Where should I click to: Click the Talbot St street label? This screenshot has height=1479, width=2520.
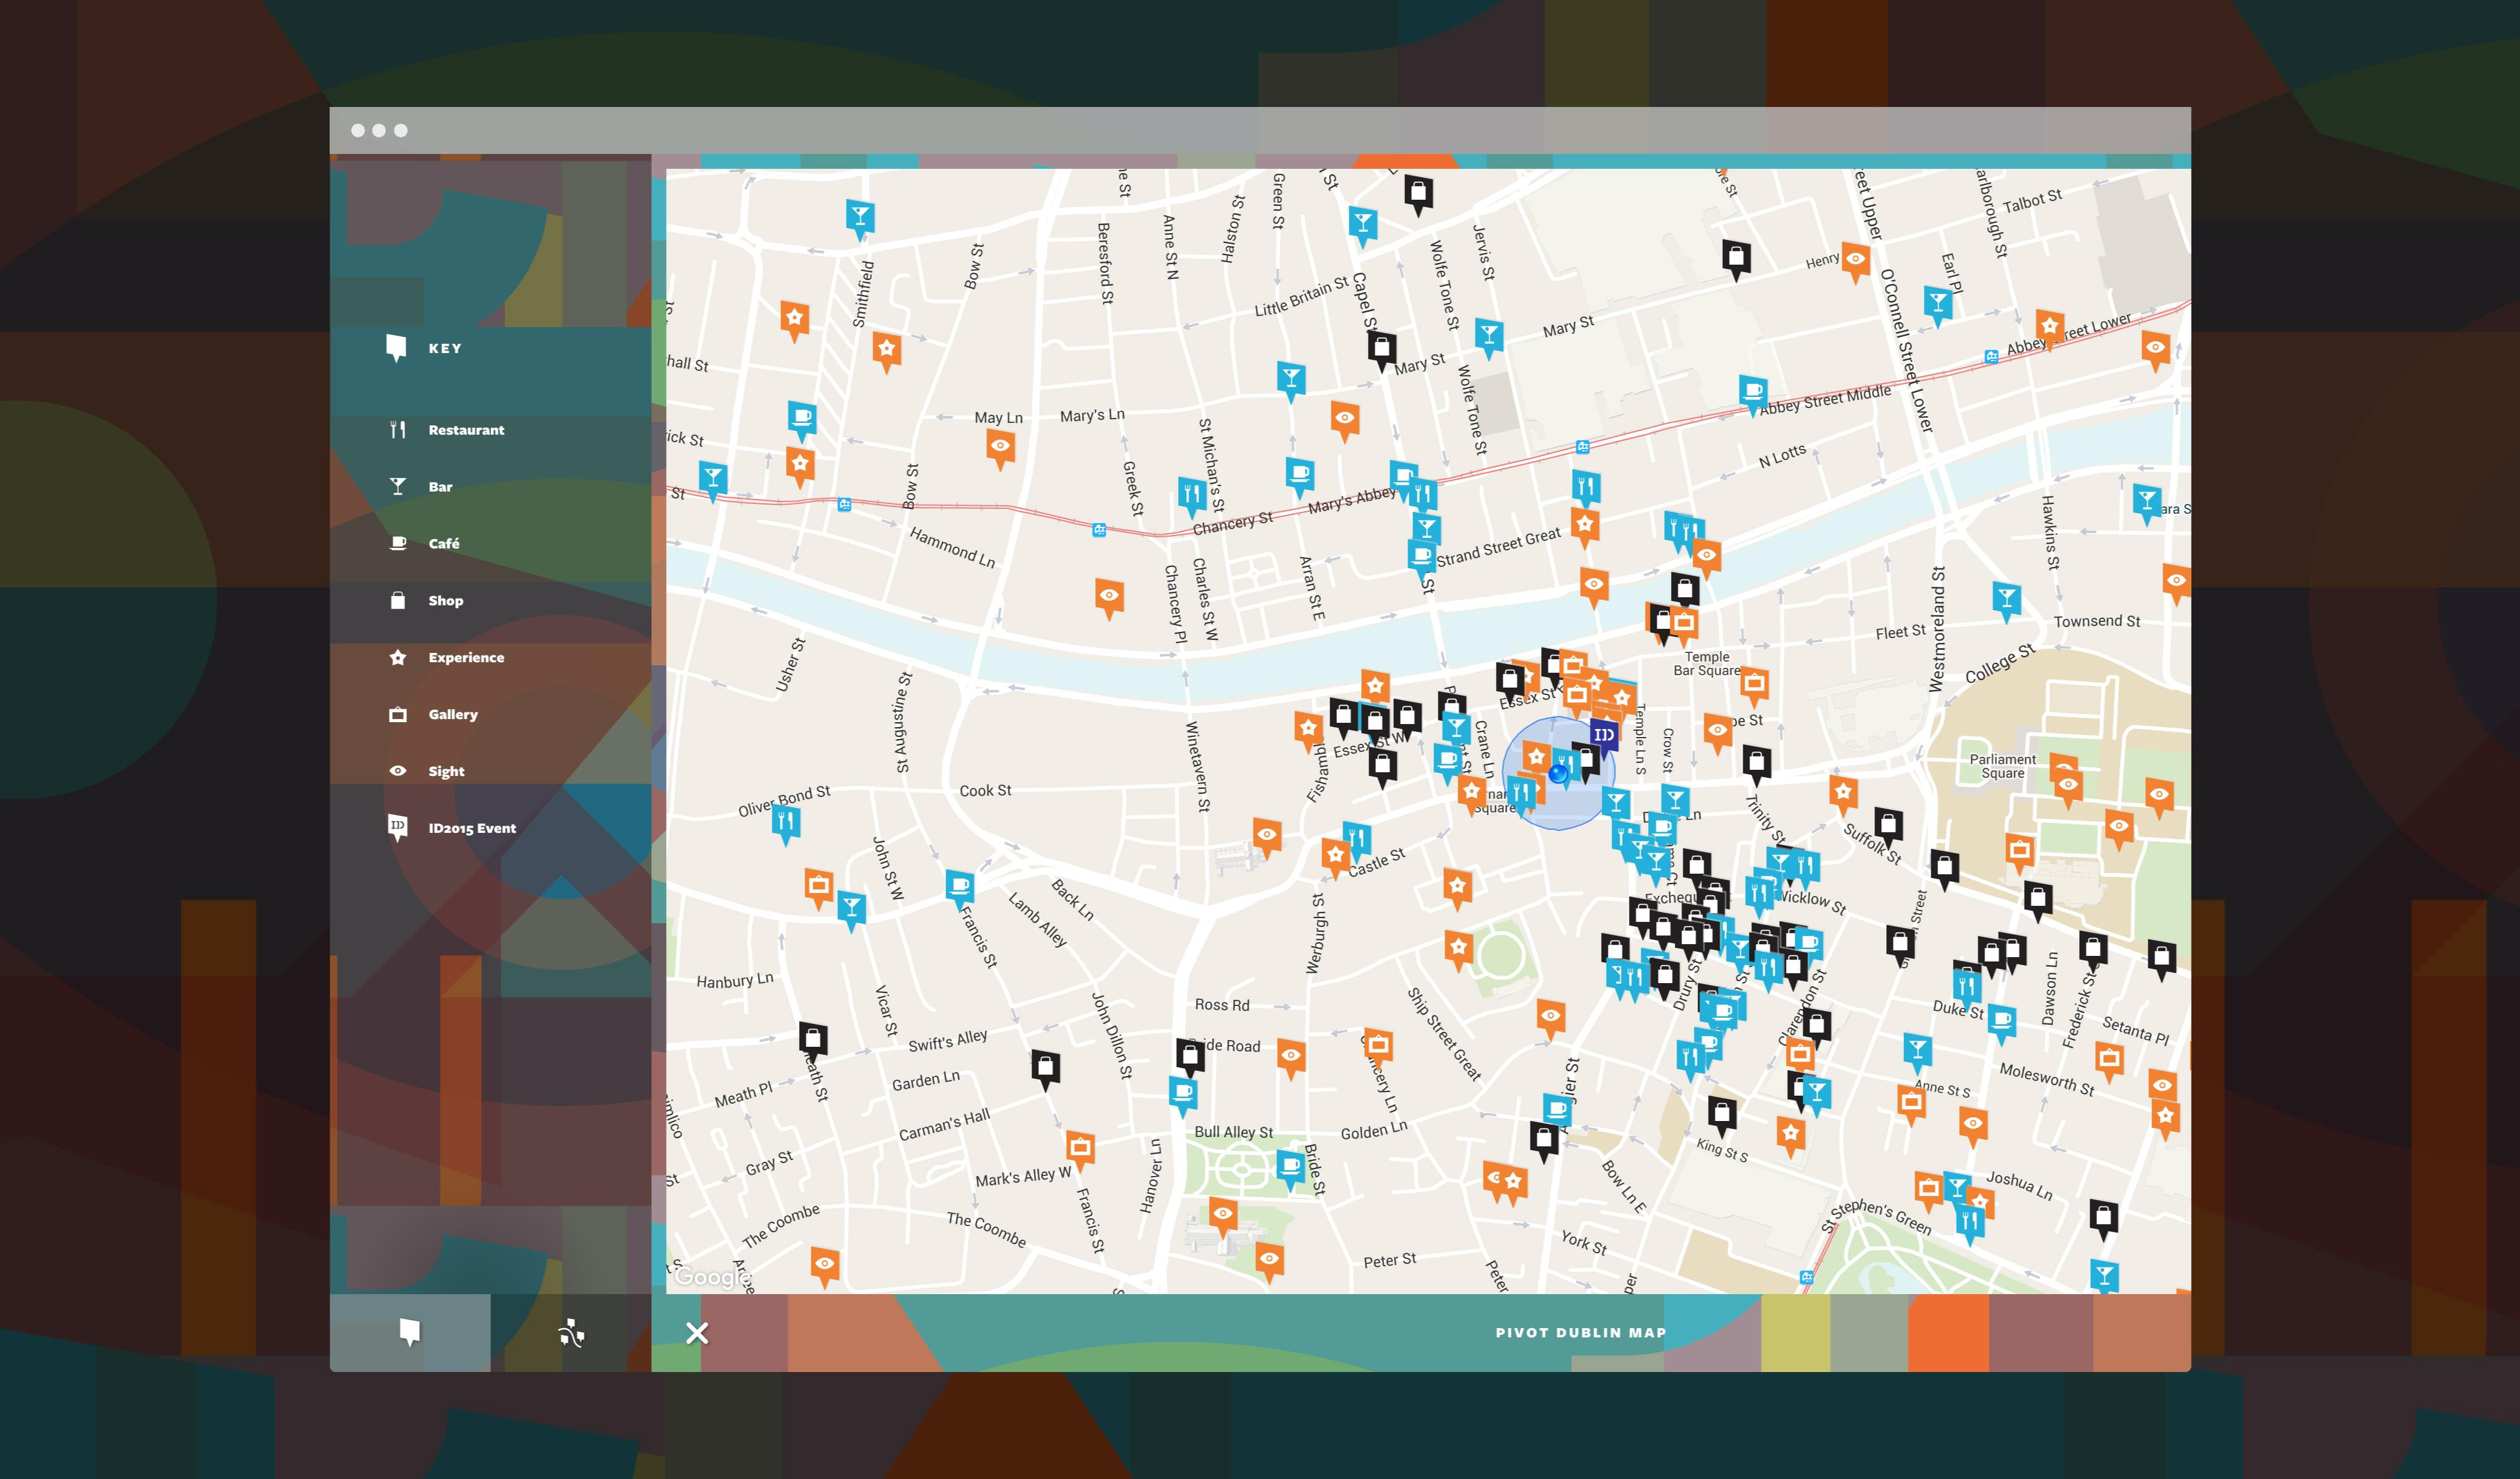coord(2032,201)
